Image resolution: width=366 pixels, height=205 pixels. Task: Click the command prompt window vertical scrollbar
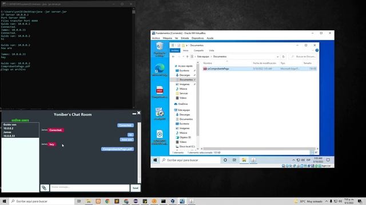pyautogui.click(x=133, y=58)
